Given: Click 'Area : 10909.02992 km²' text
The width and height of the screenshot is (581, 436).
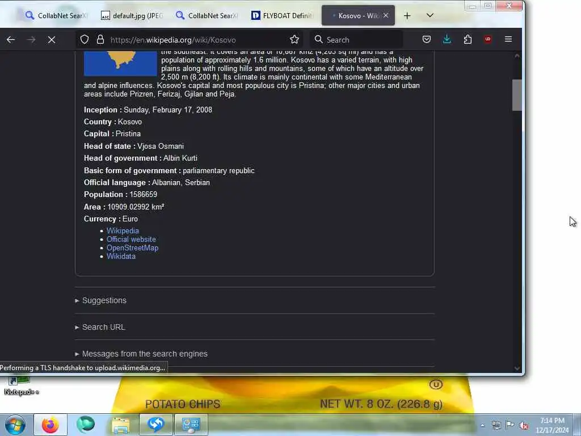Looking at the screenshot, I should [x=124, y=207].
